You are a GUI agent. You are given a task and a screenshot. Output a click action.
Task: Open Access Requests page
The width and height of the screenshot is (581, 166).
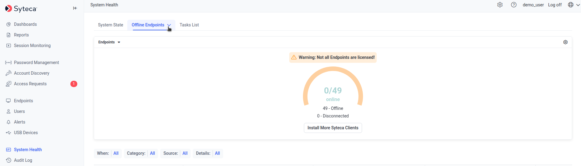(30, 84)
